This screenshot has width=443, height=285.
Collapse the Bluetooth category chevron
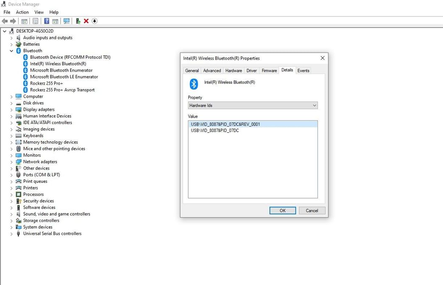[11, 50]
